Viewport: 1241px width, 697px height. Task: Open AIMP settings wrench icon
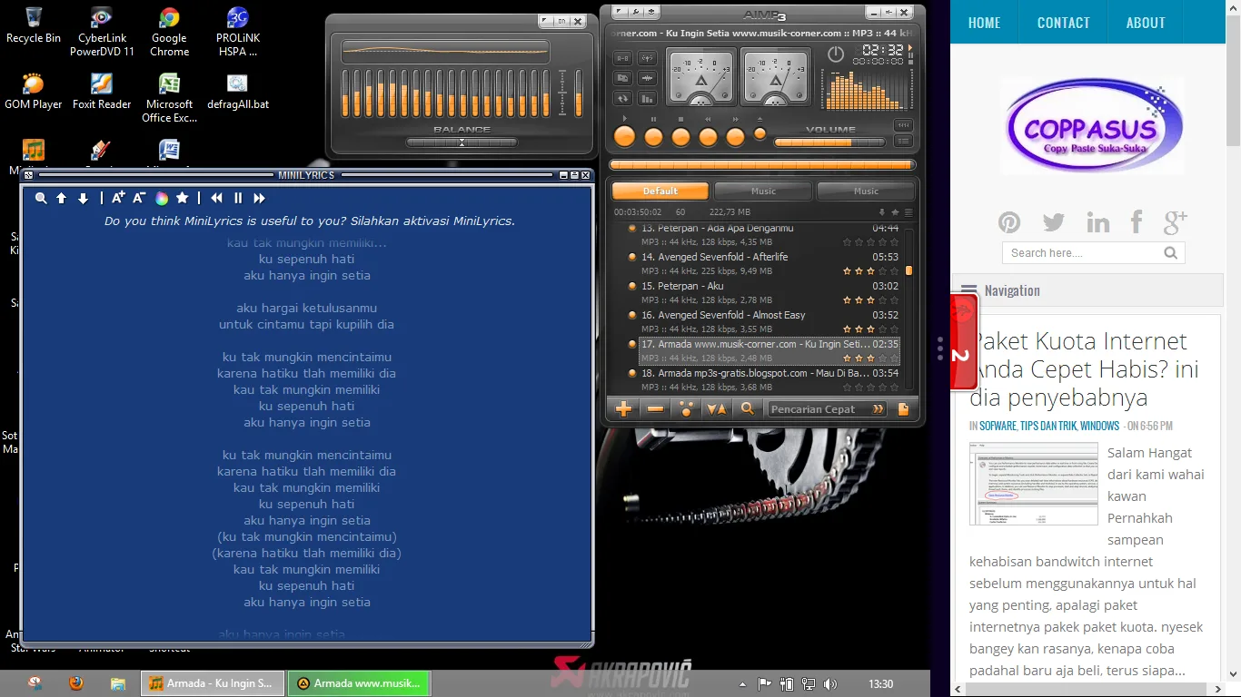pos(636,13)
